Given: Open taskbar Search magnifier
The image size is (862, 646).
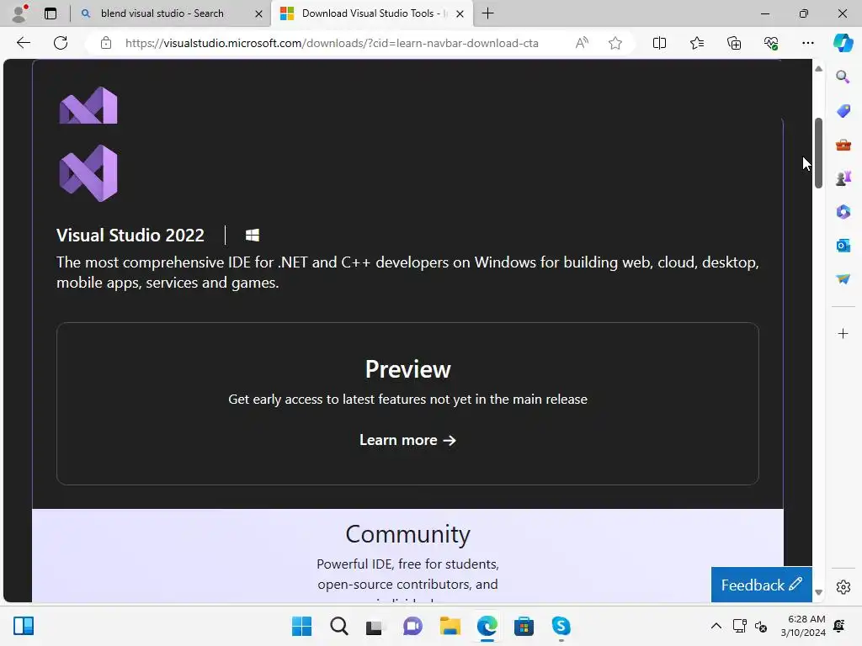Looking at the screenshot, I should pos(338,626).
